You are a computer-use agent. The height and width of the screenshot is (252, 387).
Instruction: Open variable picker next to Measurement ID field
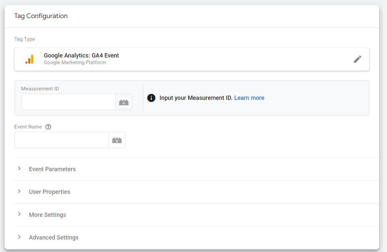tap(124, 102)
